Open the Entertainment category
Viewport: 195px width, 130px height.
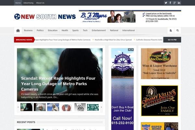tap(99, 31)
